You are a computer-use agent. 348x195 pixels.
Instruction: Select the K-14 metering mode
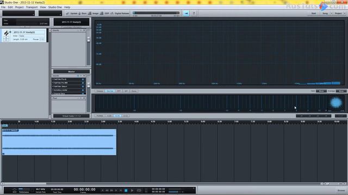(x=117, y=116)
